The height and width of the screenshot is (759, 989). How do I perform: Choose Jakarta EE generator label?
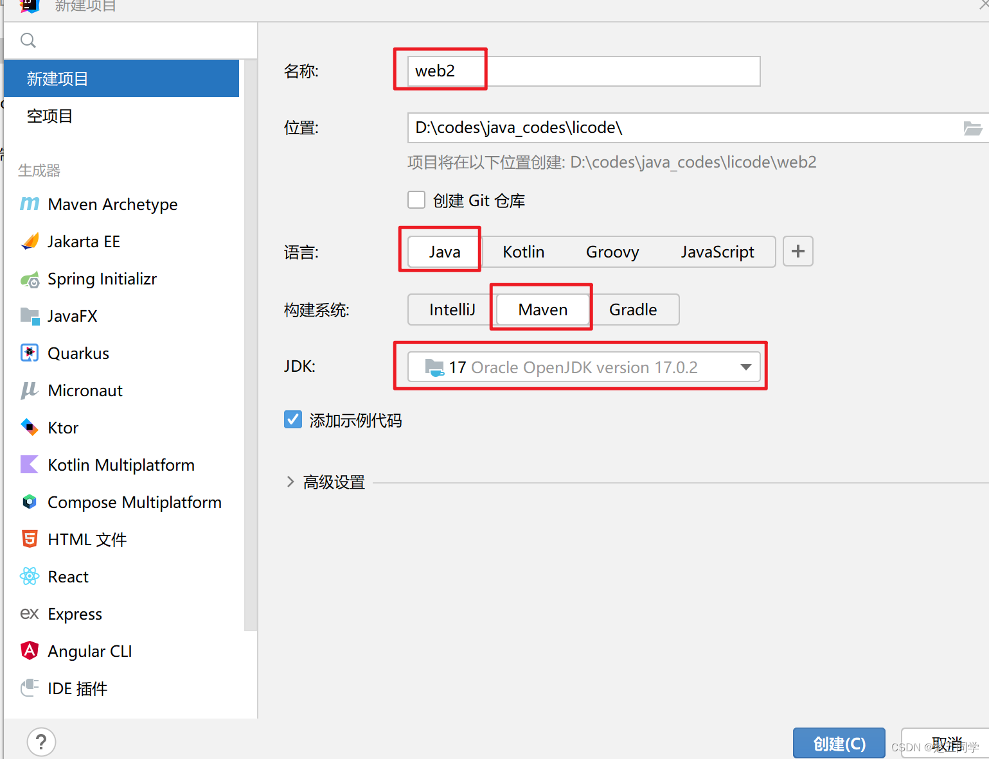click(x=84, y=241)
